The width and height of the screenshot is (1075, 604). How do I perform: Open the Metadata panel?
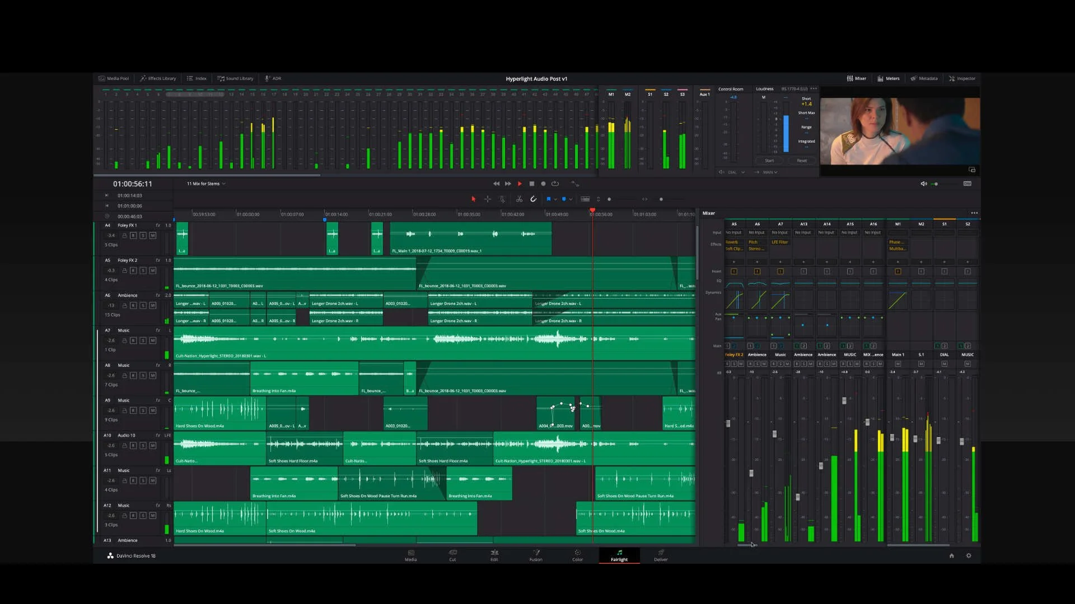click(924, 78)
